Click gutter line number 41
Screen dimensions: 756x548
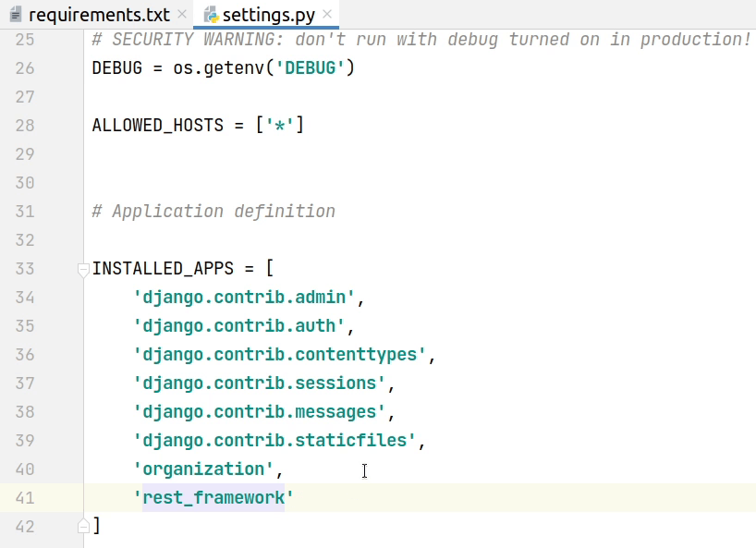click(25, 498)
